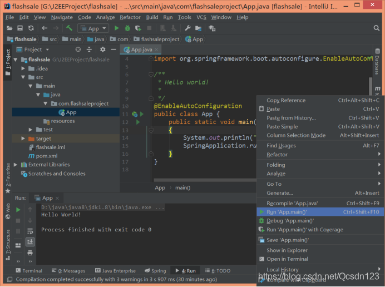This screenshot has width=385, height=287.
Task: Click Generate... in context menu
Action: coord(320,193)
